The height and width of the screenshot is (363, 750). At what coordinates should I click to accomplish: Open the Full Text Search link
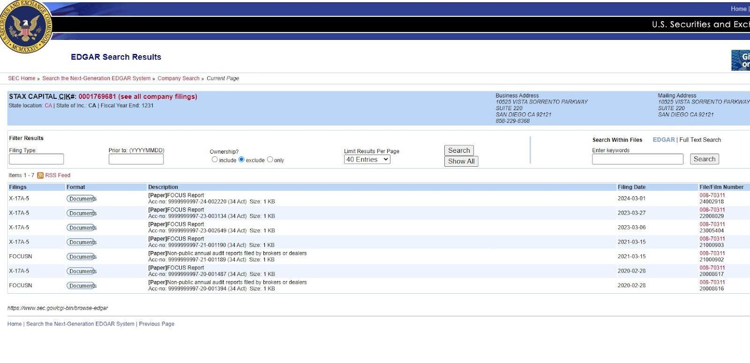coord(700,140)
